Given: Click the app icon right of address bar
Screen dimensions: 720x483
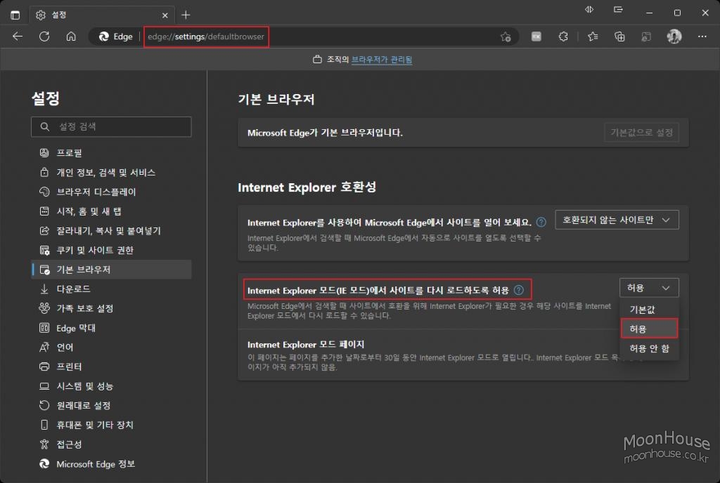Looking at the screenshot, I should [536, 37].
